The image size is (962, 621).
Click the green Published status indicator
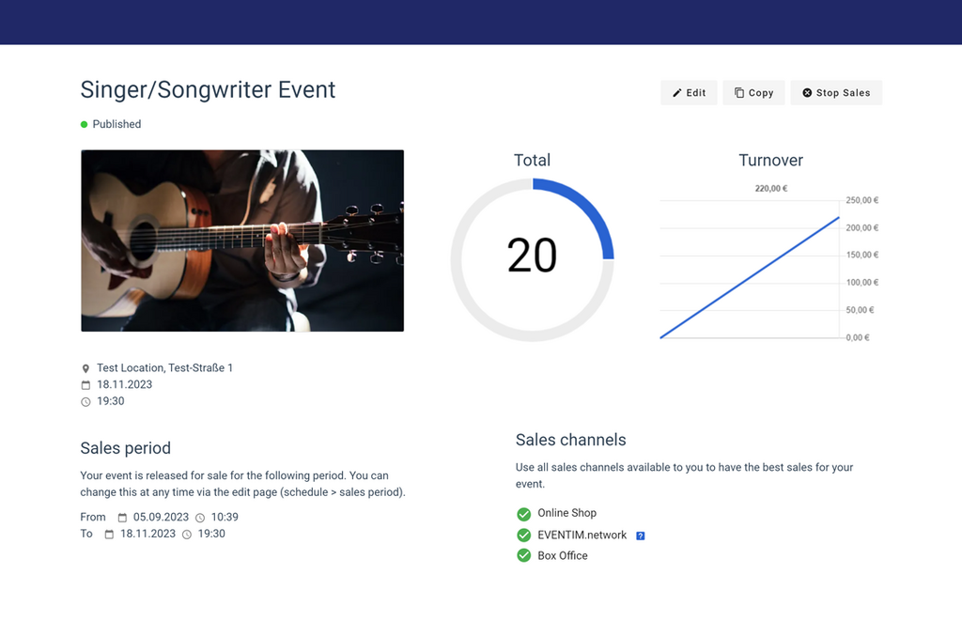[83, 124]
